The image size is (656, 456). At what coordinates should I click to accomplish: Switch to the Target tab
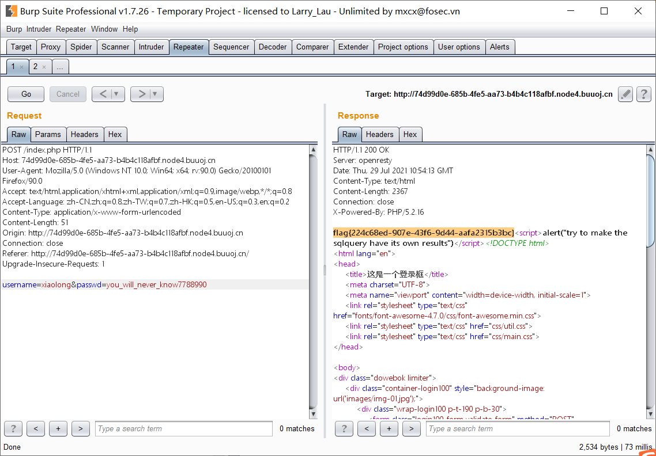click(21, 47)
